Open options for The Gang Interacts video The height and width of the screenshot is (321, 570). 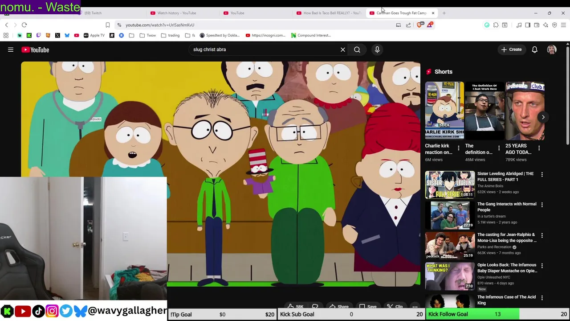542,205
